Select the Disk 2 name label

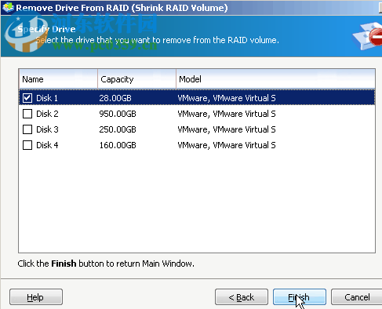click(47, 114)
